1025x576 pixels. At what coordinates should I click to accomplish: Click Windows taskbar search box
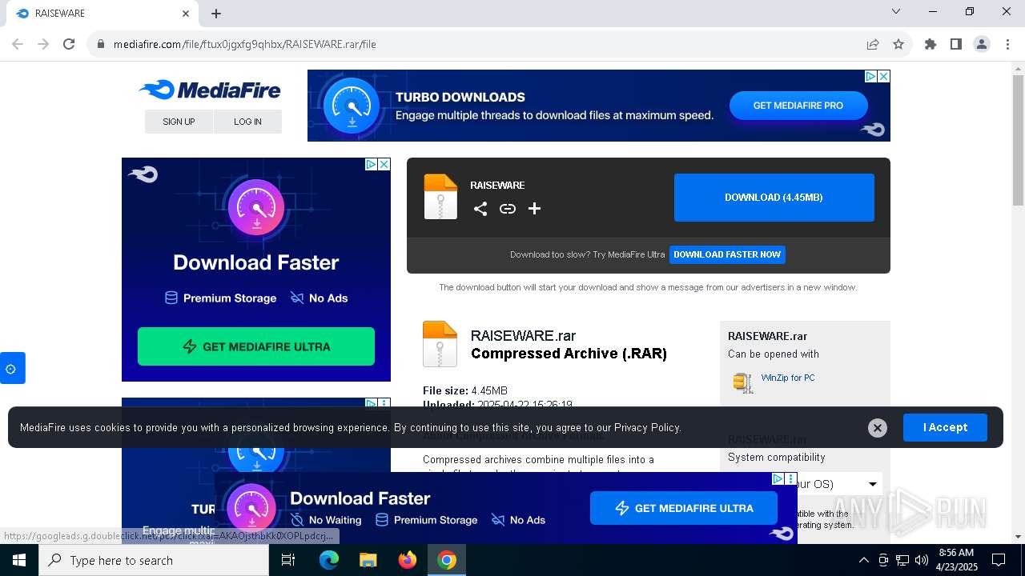[x=154, y=560]
